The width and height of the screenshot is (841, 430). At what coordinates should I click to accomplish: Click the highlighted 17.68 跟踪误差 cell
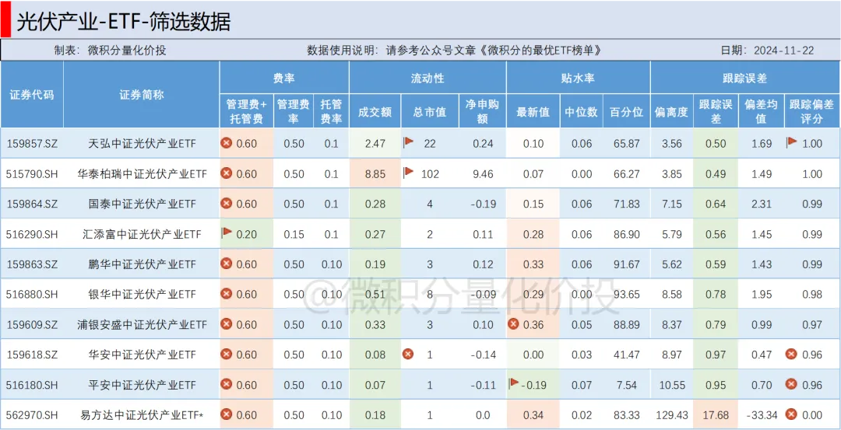pyautogui.click(x=716, y=415)
